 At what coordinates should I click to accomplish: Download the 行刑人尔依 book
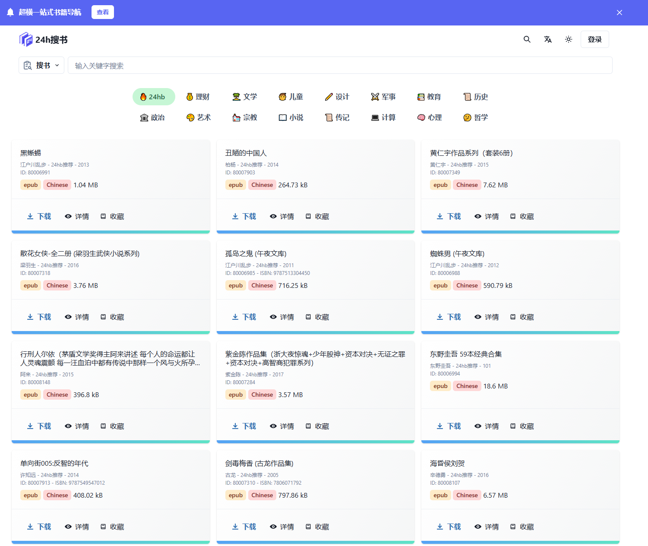click(39, 426)
